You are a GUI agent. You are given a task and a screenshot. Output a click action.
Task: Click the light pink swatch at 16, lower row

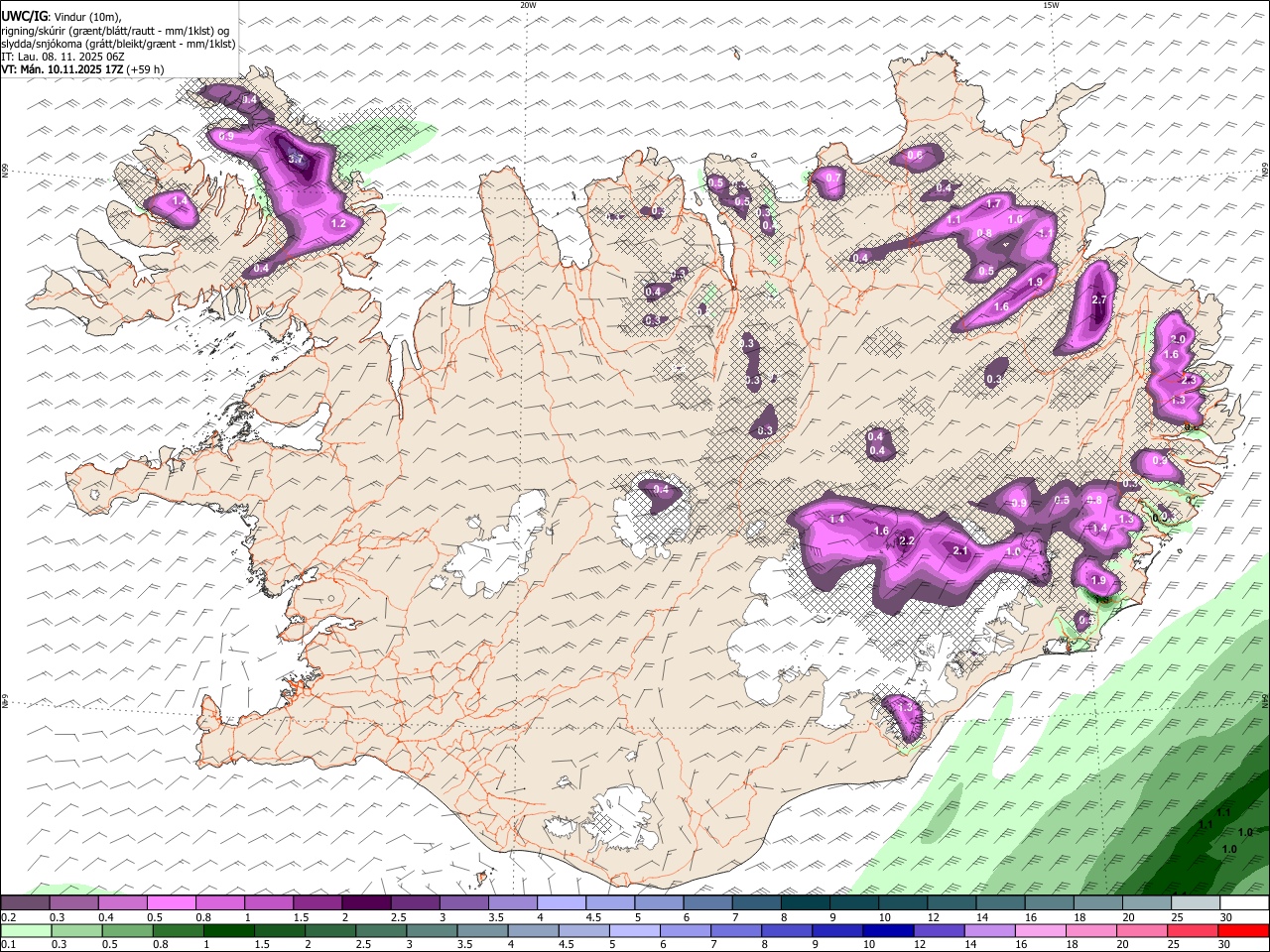(x=1041, y=931)
